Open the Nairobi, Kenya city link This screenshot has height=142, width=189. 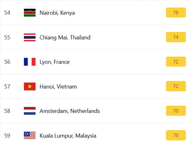tap(57, 13)
